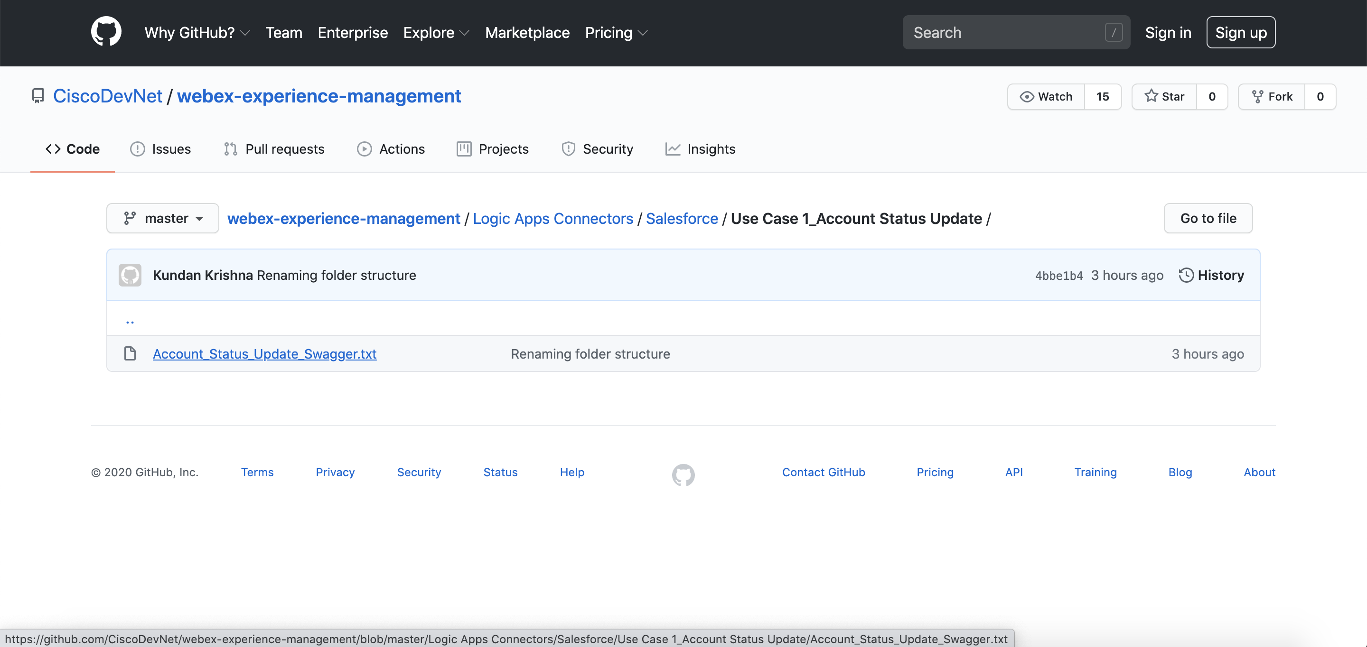Open the Team page
The height and width of the screenshot is (647, 1367).
point(284,33)
